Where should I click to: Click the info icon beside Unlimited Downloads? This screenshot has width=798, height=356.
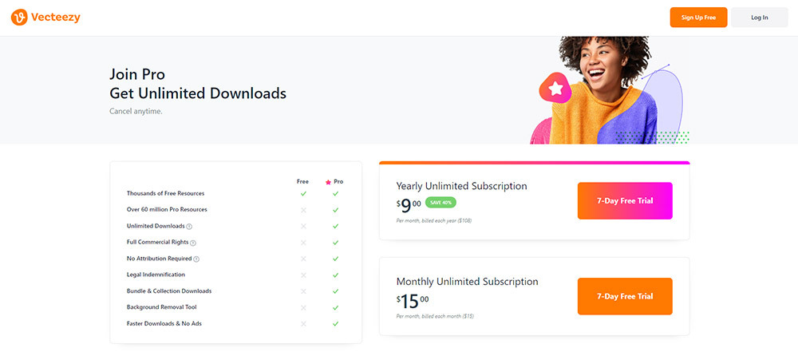tap(189, 227)
